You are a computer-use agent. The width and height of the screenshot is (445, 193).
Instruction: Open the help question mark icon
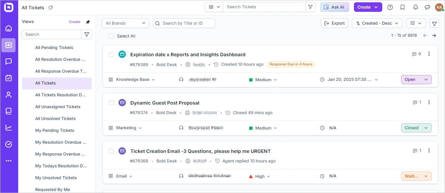click(x=390, y=7)
